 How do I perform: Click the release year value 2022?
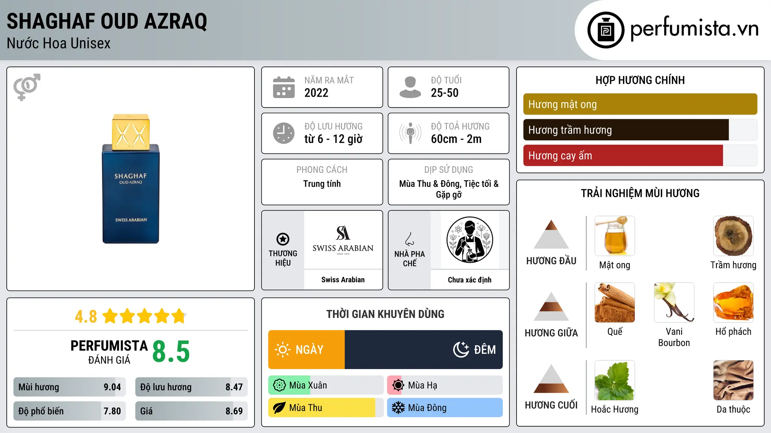316,93
